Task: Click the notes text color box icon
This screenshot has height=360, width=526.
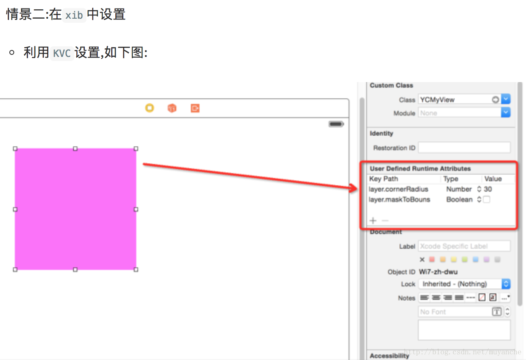Action: coord(482,297)
